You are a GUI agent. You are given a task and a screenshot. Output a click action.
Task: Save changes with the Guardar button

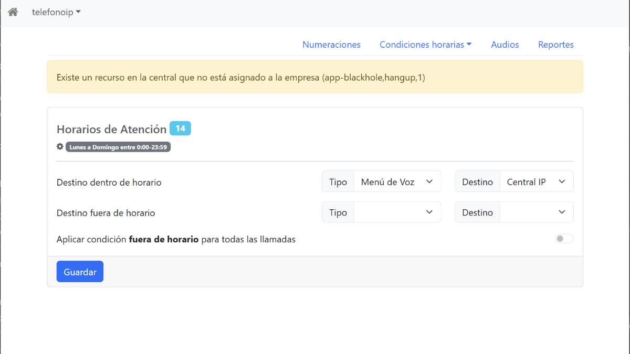(x=80, y=272)
